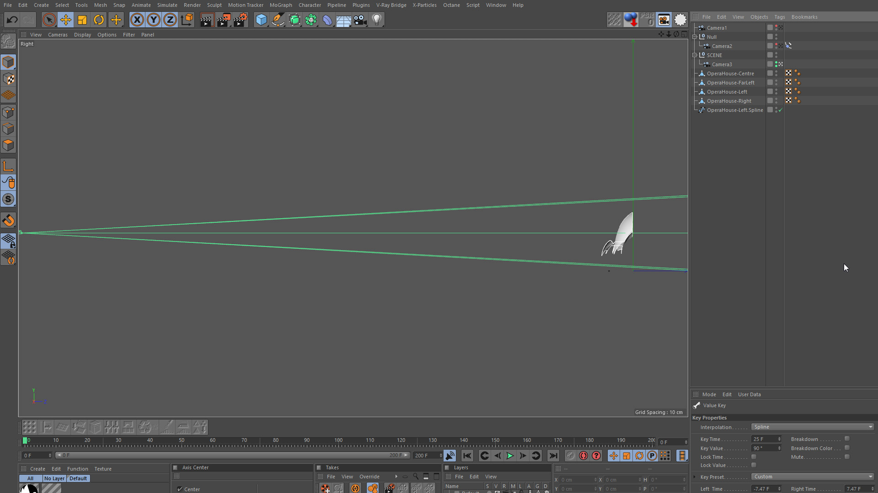The width and height of the screenshot is (878, 493).
Task: Toggle the Breakdown checkbox
Action: click(x=847, y=439)
